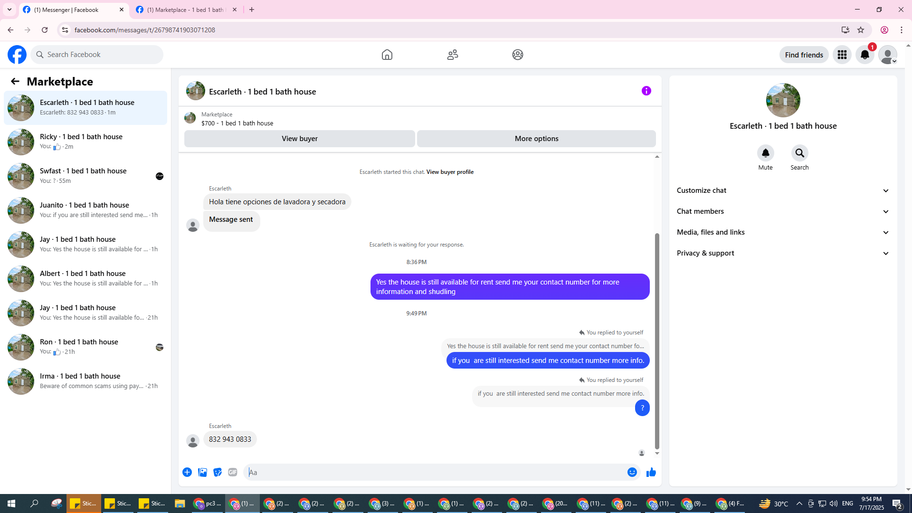Open Irma's 1 bed 1 bath house chat
Image resolution: width=912 pixels, height=513 pixels.
85,381
